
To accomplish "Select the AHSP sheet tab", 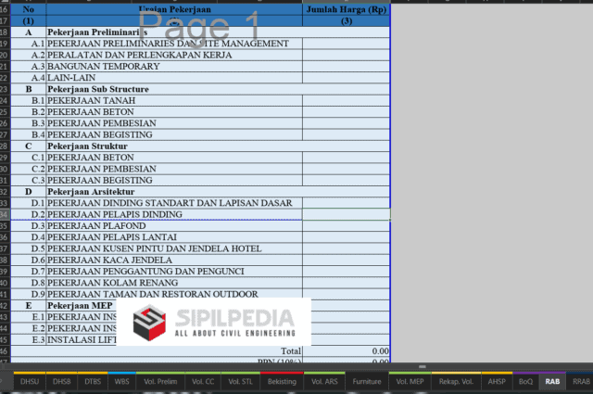I will [x=497, y=381].
